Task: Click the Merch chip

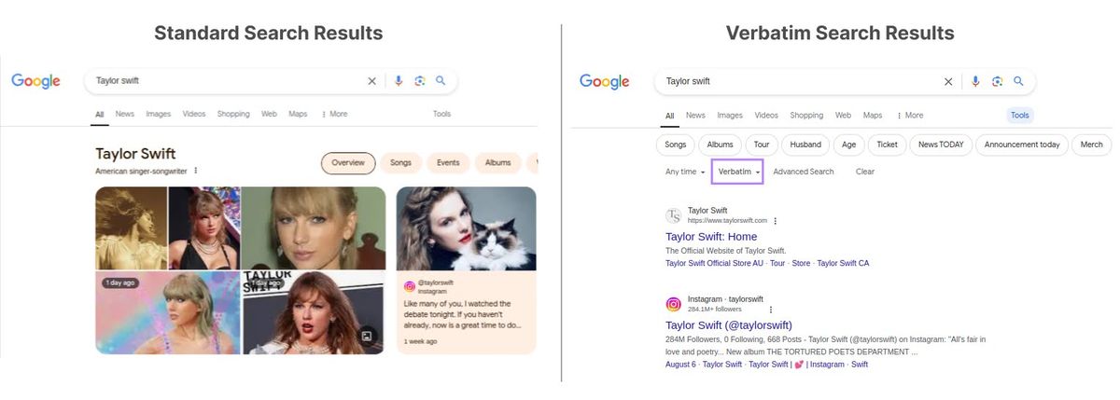Action: tap(1092, 145)
